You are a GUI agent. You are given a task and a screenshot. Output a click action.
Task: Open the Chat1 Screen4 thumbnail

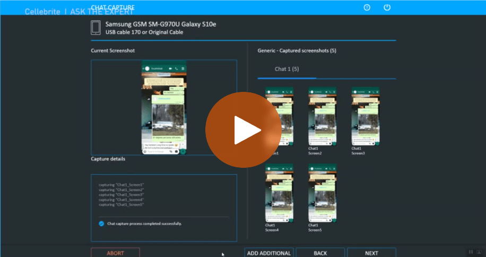coord(279,193)
